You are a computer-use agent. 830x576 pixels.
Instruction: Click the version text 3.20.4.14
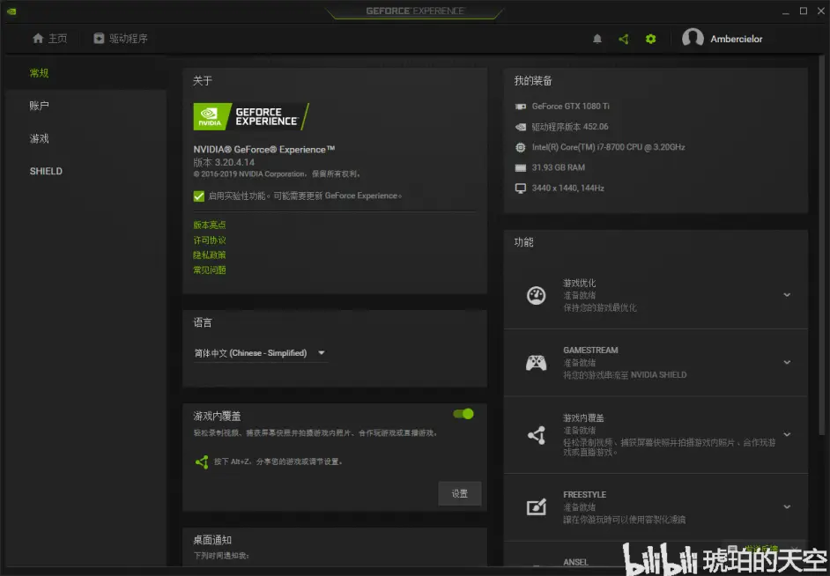(224, 162)
